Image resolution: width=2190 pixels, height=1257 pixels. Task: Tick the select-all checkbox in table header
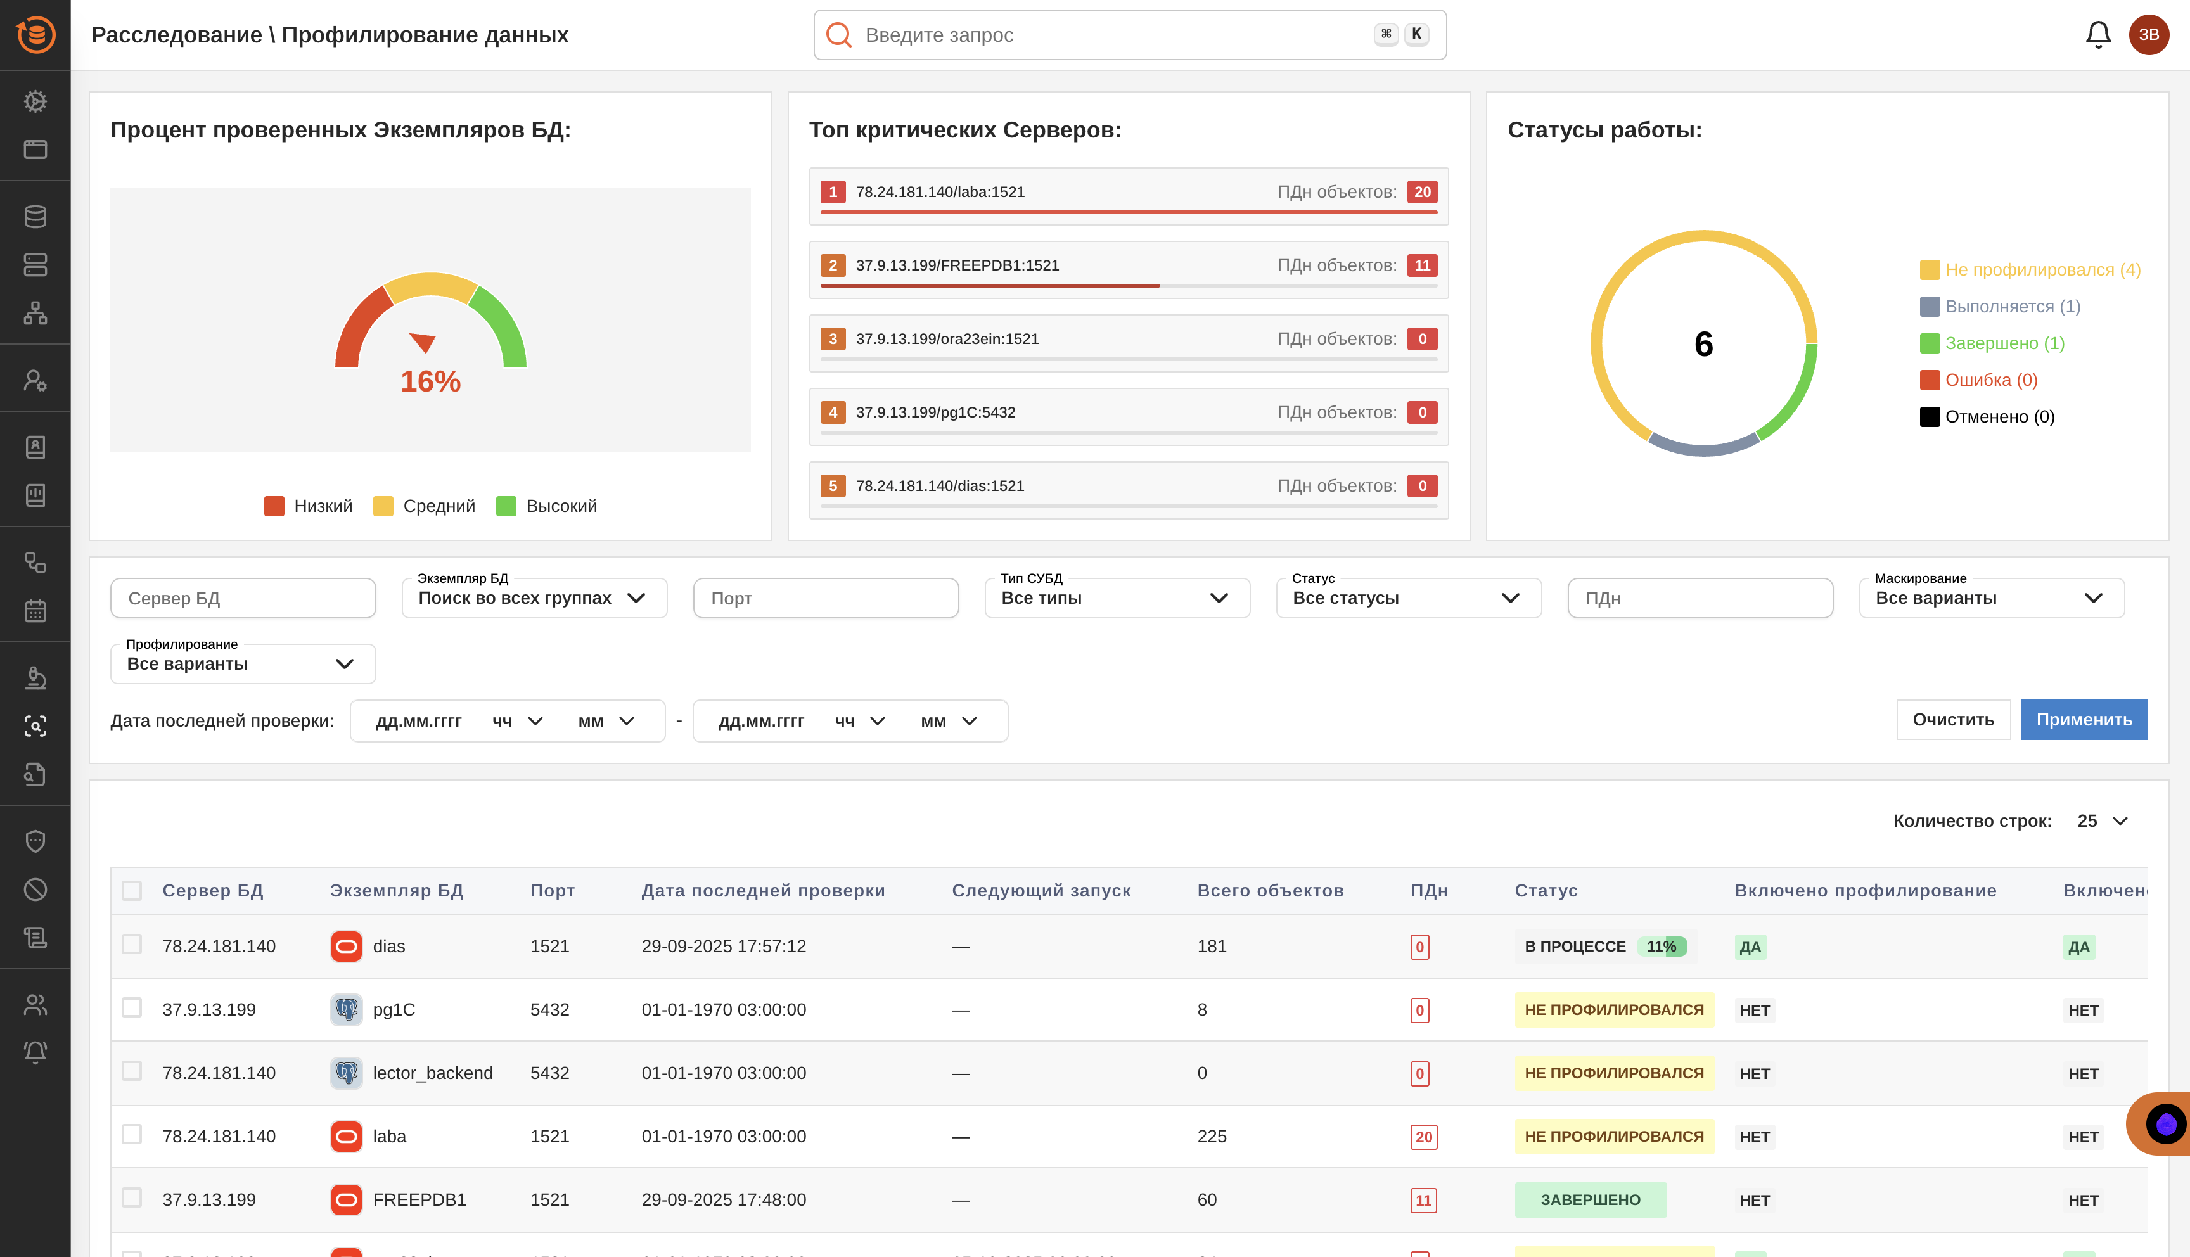[132, 890]
